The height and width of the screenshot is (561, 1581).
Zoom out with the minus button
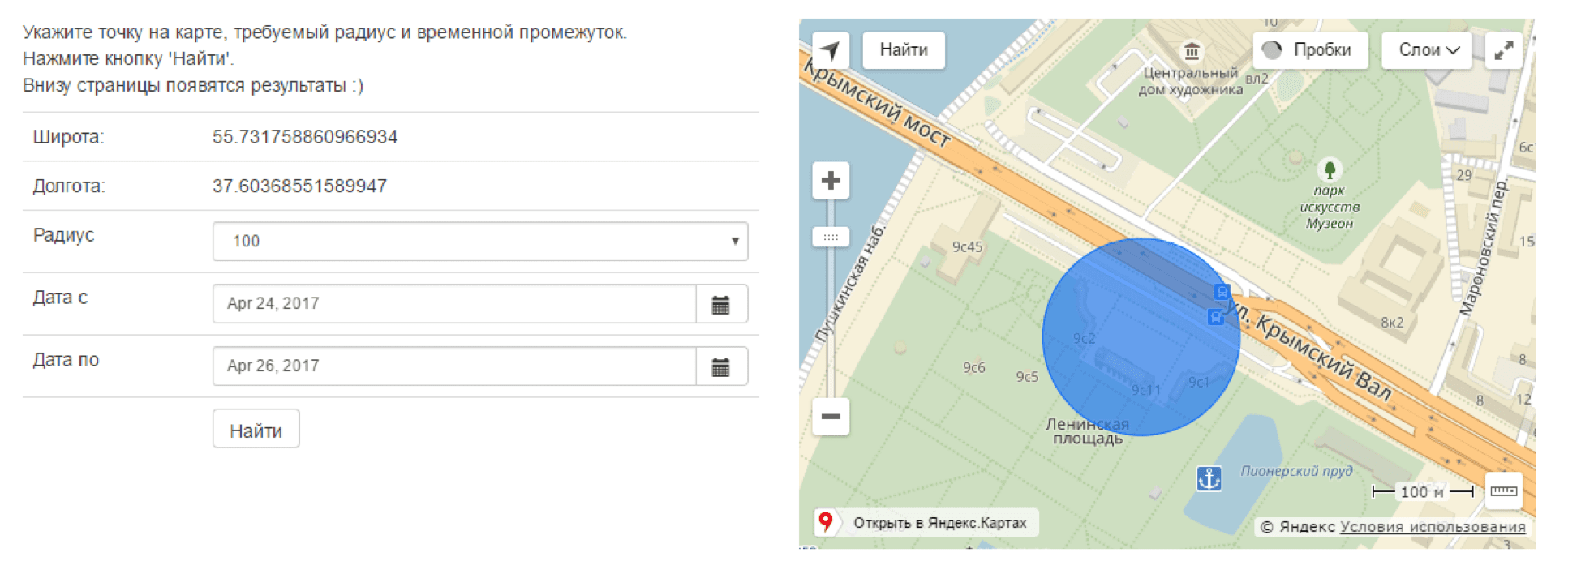831,417
